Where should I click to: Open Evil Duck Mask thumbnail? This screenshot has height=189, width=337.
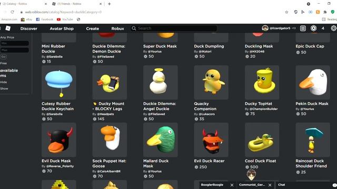click(58, 140)
